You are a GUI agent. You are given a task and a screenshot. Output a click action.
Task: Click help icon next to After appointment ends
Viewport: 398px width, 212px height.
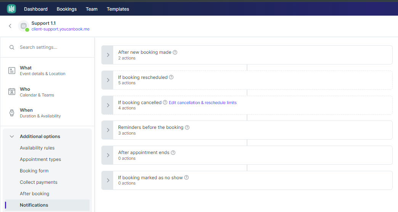tap(173, 153)
